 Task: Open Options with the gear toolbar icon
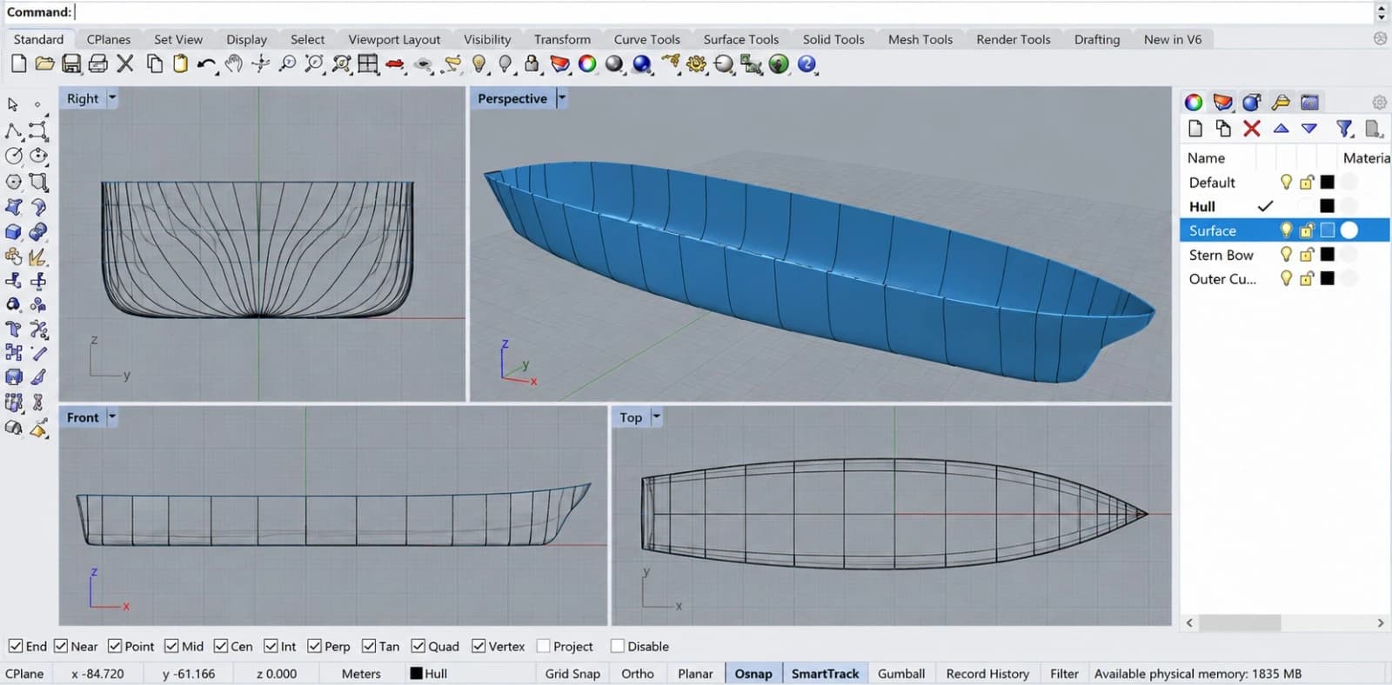(696, 63)
